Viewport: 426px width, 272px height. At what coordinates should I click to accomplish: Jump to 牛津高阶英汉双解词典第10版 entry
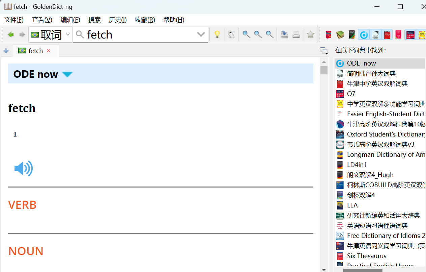point(380,124)
